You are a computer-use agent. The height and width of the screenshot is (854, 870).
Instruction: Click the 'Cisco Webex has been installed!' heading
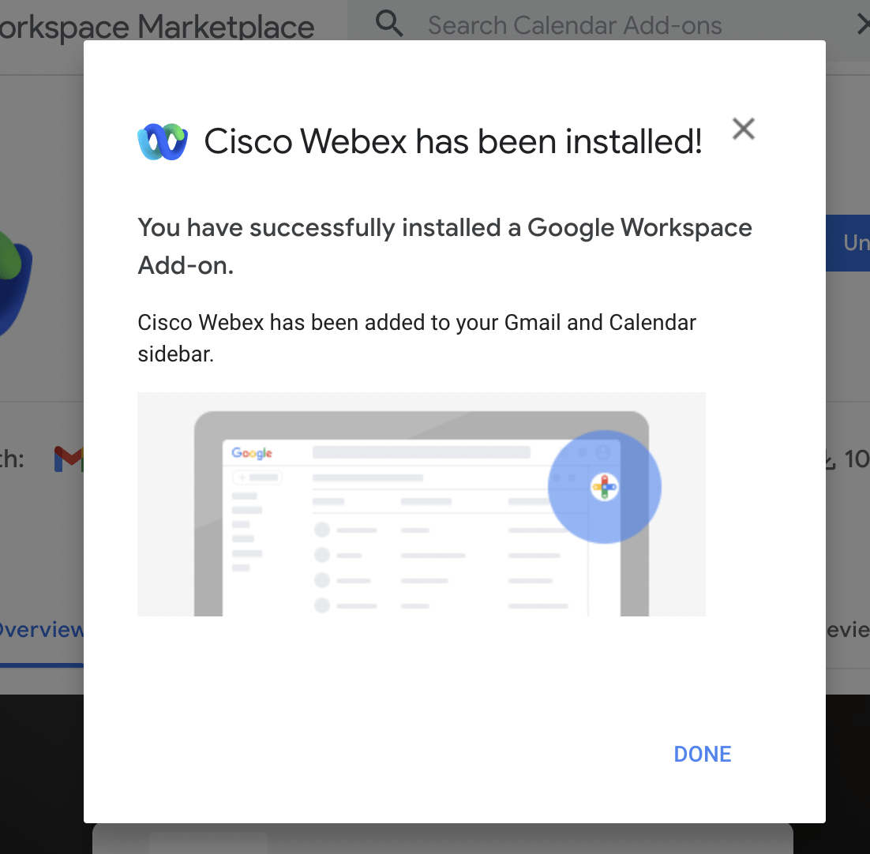455,141
